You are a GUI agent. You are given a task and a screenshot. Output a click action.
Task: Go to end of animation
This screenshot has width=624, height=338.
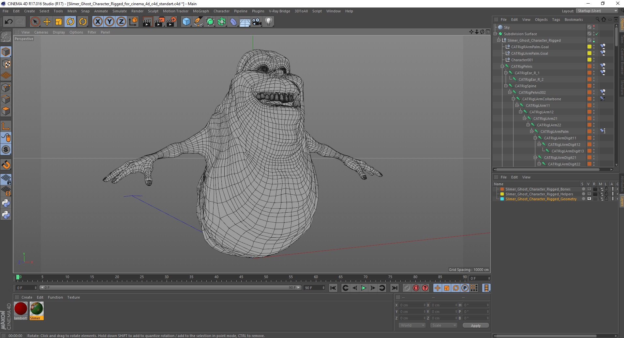(x=394, y=288)
